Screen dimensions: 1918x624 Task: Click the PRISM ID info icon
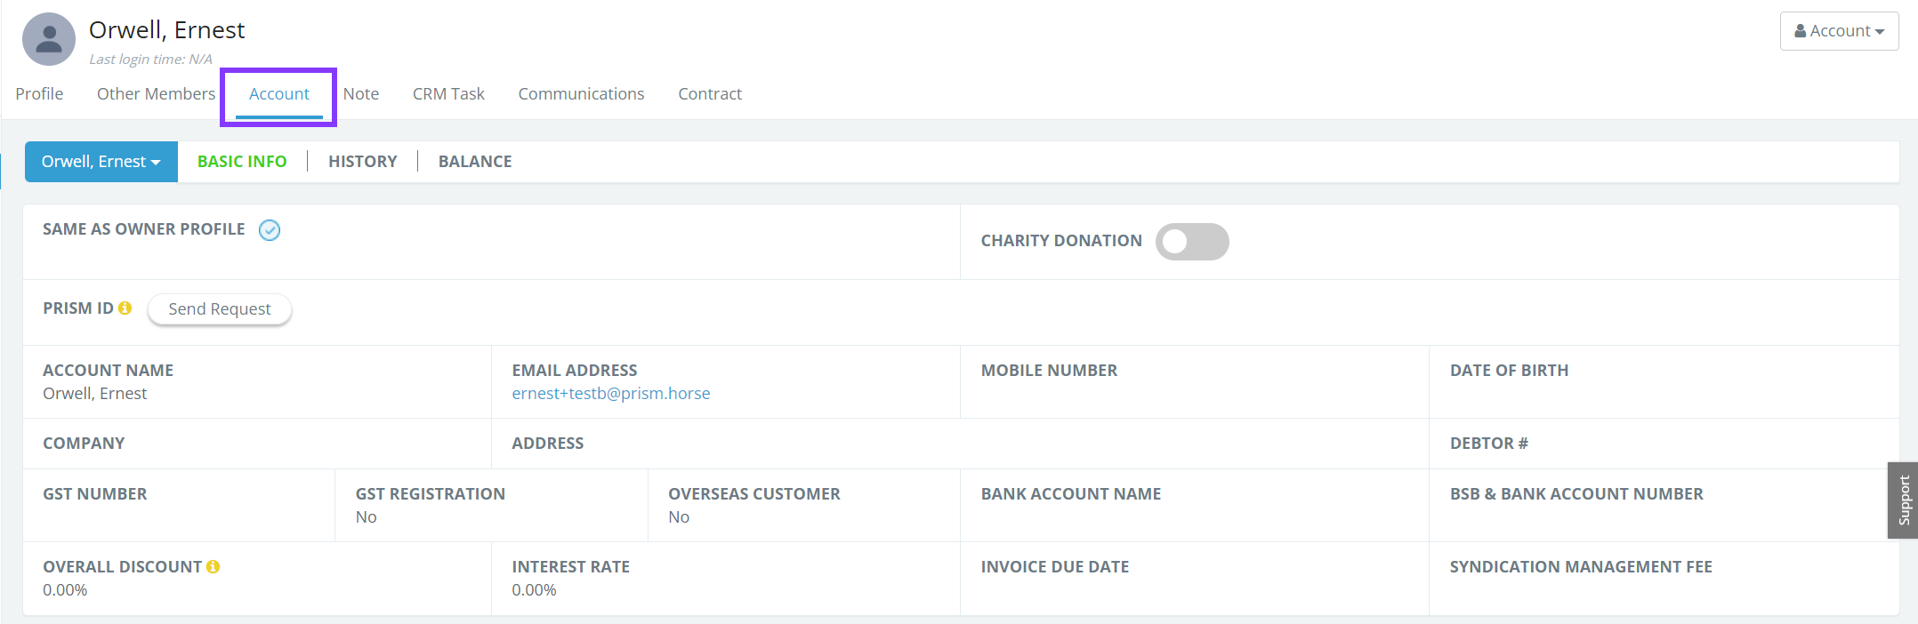click(125, 308)
